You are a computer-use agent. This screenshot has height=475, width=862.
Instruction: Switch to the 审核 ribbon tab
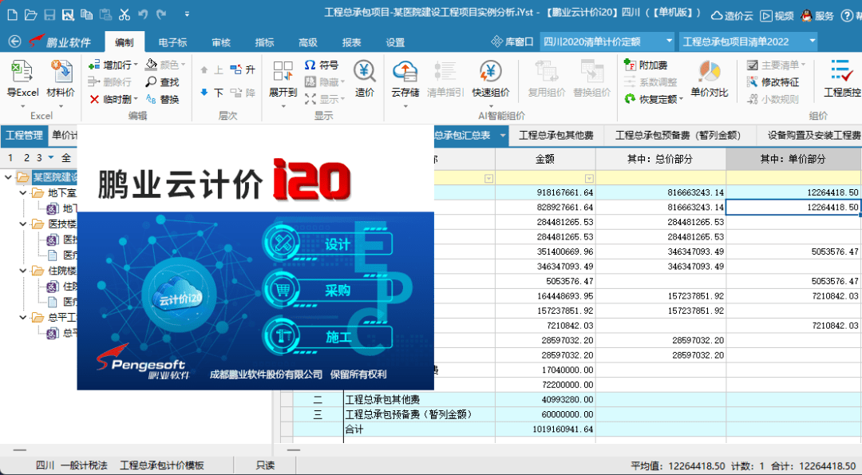[221, 42]
